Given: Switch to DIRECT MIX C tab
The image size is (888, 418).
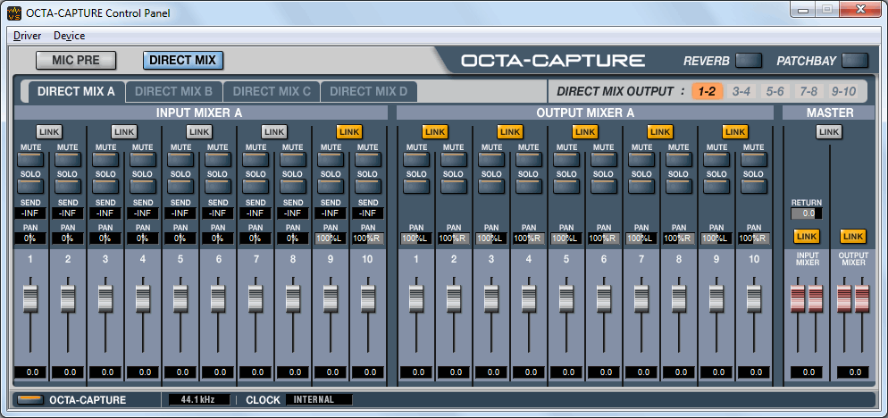Looking at the screenshot, I should (272, 91).
